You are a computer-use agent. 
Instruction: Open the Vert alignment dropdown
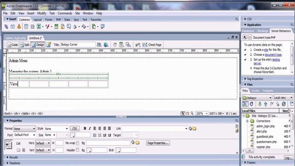(x=43, y=150)
